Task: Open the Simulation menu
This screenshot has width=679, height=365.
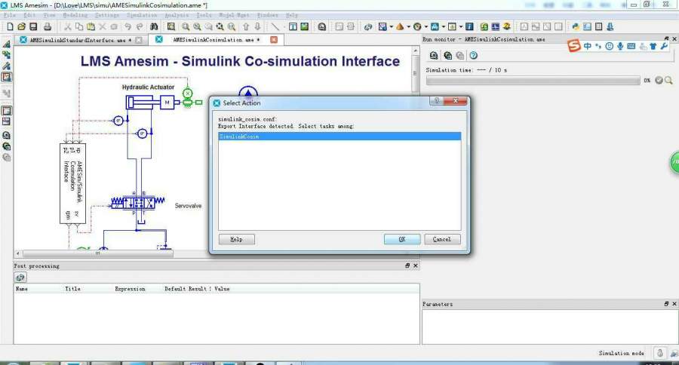Action: [x=142, y=15]
